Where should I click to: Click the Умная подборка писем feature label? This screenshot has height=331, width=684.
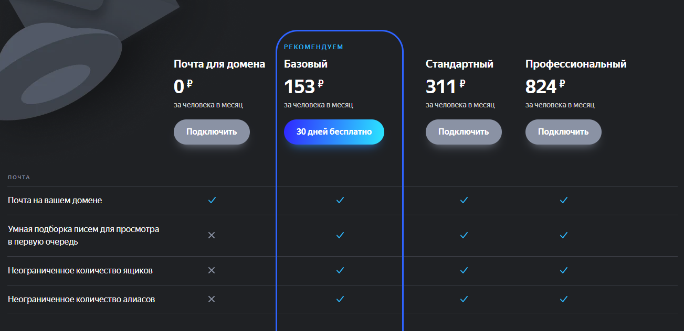tap(83, 236)
